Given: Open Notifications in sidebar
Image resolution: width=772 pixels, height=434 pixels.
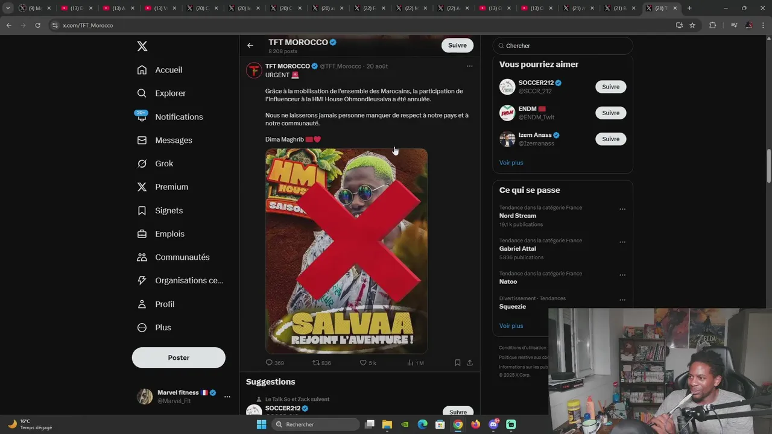Looking at the screenshot, I should 170,117.
